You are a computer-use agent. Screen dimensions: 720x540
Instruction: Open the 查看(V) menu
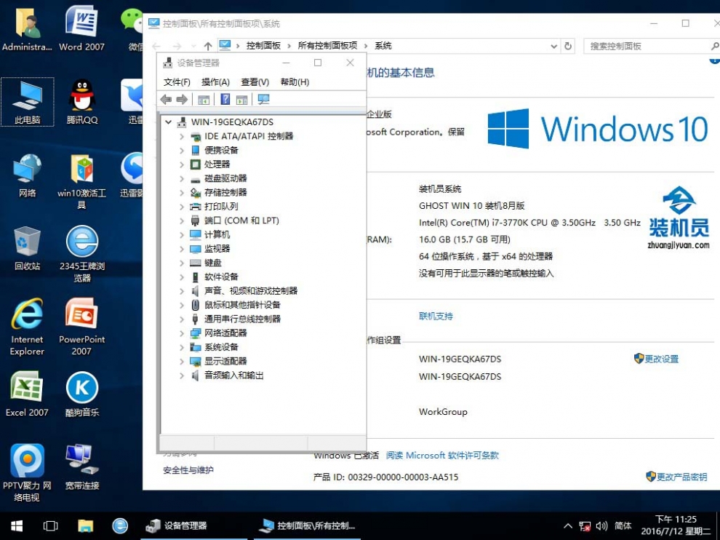[x=255, y=82]
